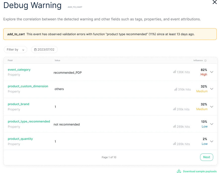Expand the event_category row with its chevron
This screenshot has height=173, width=221.
pyautogui.click(x=212, y=72)
